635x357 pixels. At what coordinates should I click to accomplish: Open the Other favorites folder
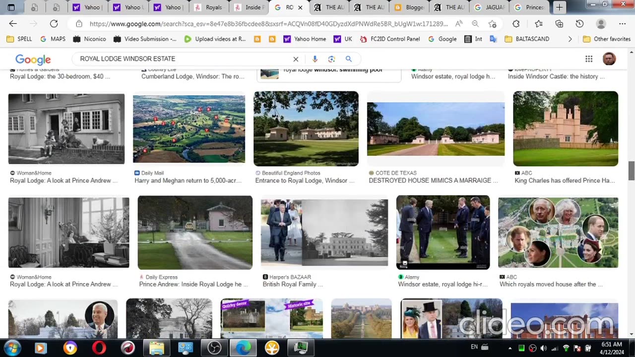606,39
